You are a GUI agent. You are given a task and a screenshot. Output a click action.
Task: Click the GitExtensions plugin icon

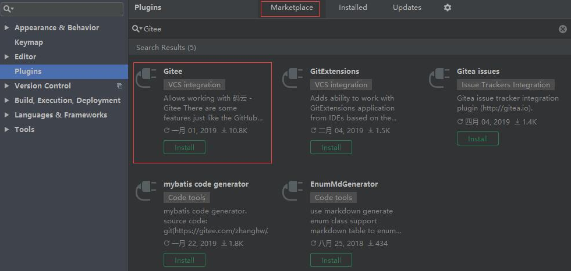[293, 77]
